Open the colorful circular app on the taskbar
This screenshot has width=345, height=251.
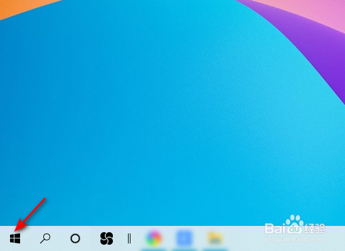point(154,238)
